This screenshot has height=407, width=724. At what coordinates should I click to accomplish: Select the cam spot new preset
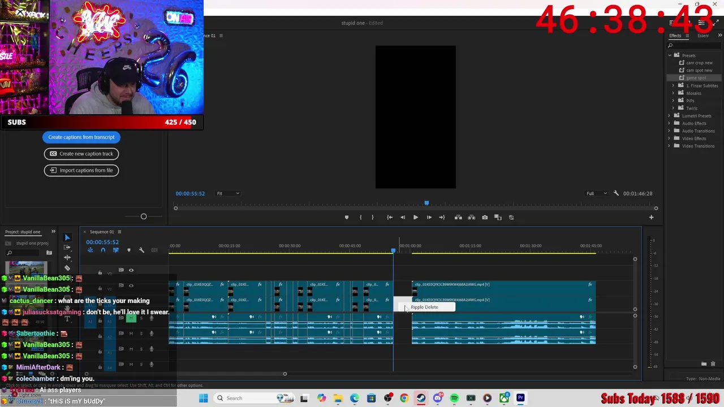point(699,71)
